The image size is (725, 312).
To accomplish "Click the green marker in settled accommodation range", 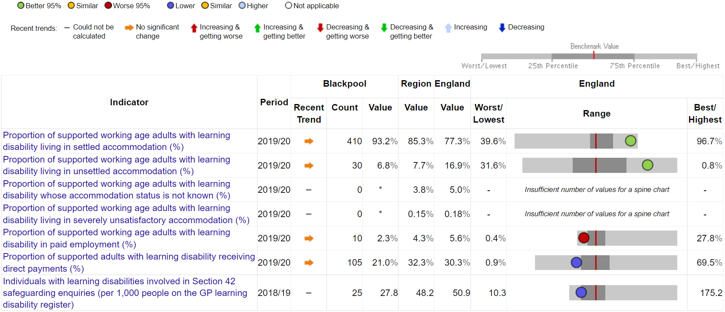I will point(630,141).
